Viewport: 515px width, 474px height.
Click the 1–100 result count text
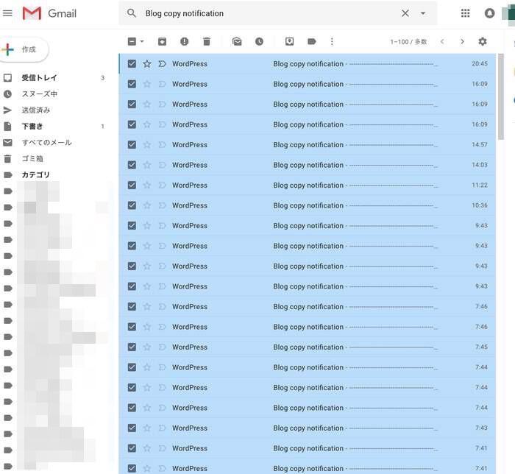(408, 42)
